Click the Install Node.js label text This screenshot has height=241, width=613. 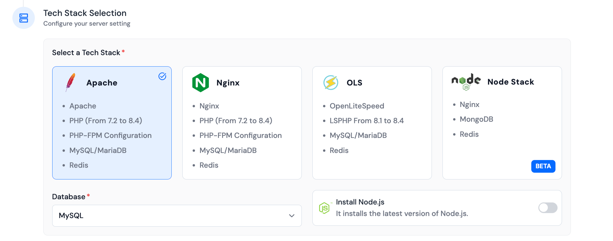pyautogui.click(x=360, y=202)
